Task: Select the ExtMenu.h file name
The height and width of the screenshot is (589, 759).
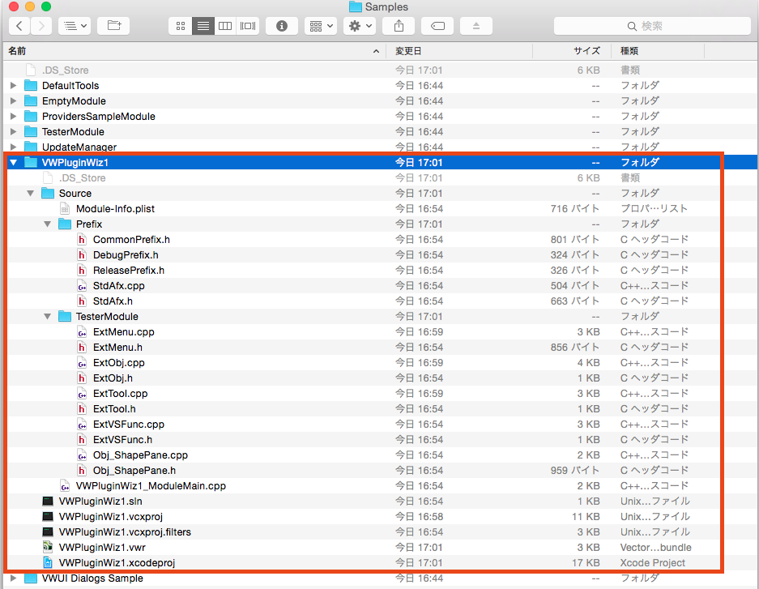Action: [x=117, y=348]
